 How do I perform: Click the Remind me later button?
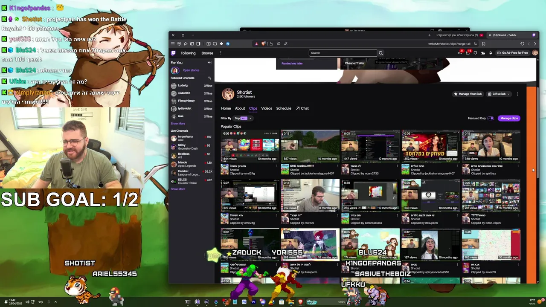click(292, 64)
